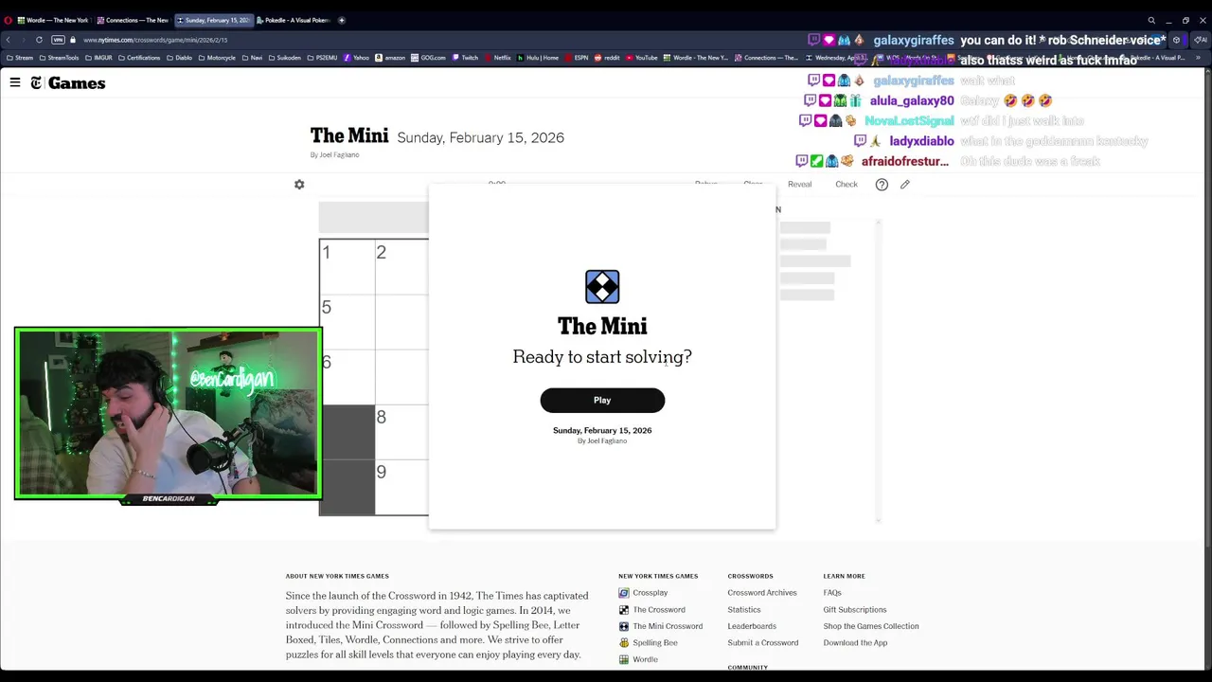Switch to the Pokedle browser tab
The width and height of the screenshot is (1212, 682).
(x=293, y=20)
